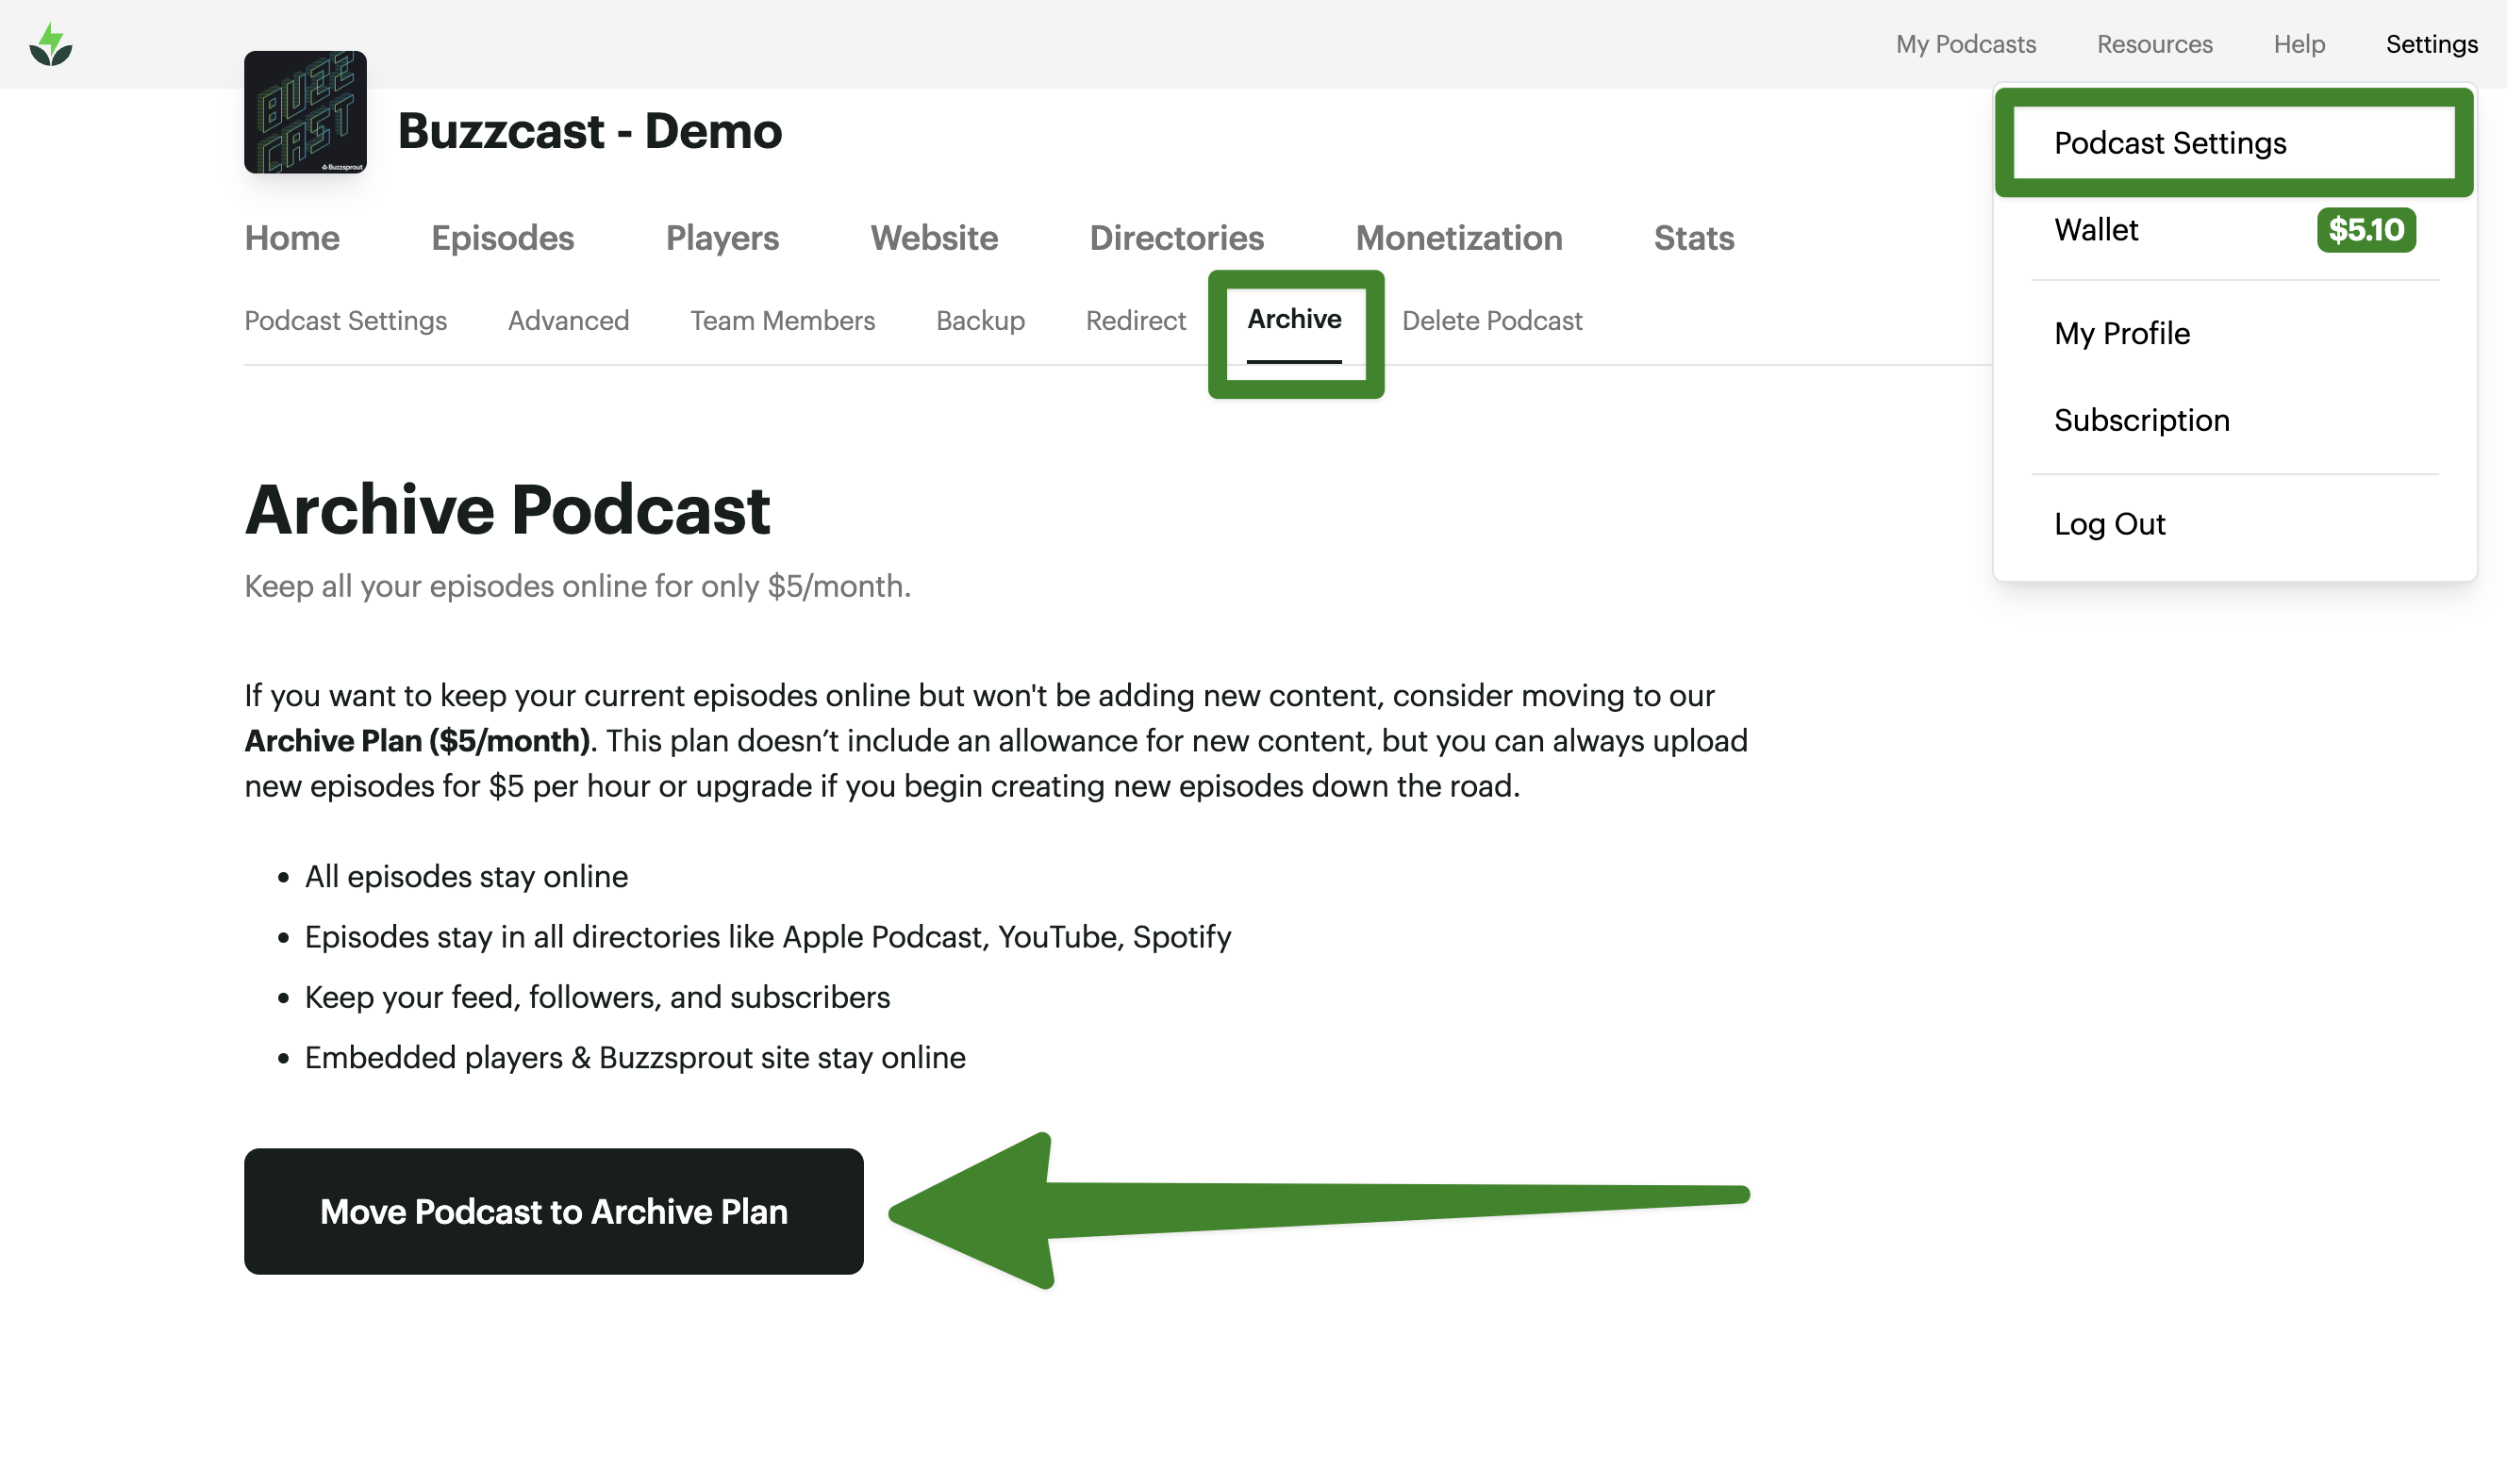Click the Help link in header
The width and height of the screenshot is (2507, 1484).
click(2298, 44)
